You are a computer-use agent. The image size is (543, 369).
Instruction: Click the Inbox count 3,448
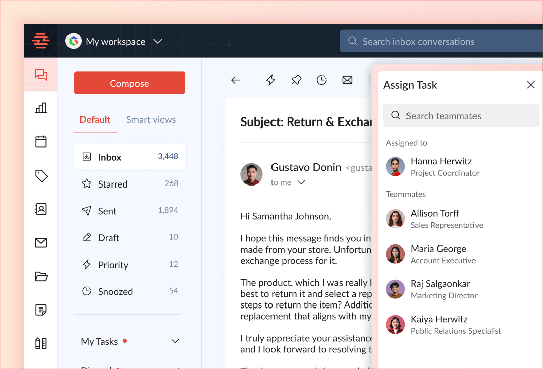[168, 156]
